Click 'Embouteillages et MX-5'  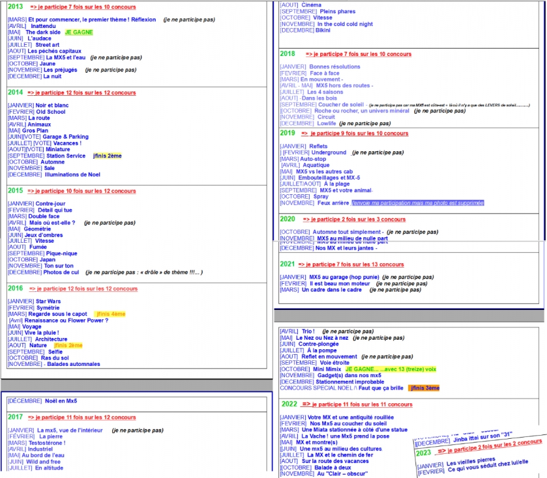pos(329,177)
